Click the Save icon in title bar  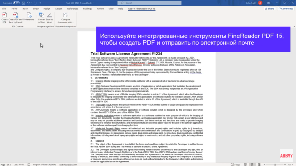(x=23, y=3)
